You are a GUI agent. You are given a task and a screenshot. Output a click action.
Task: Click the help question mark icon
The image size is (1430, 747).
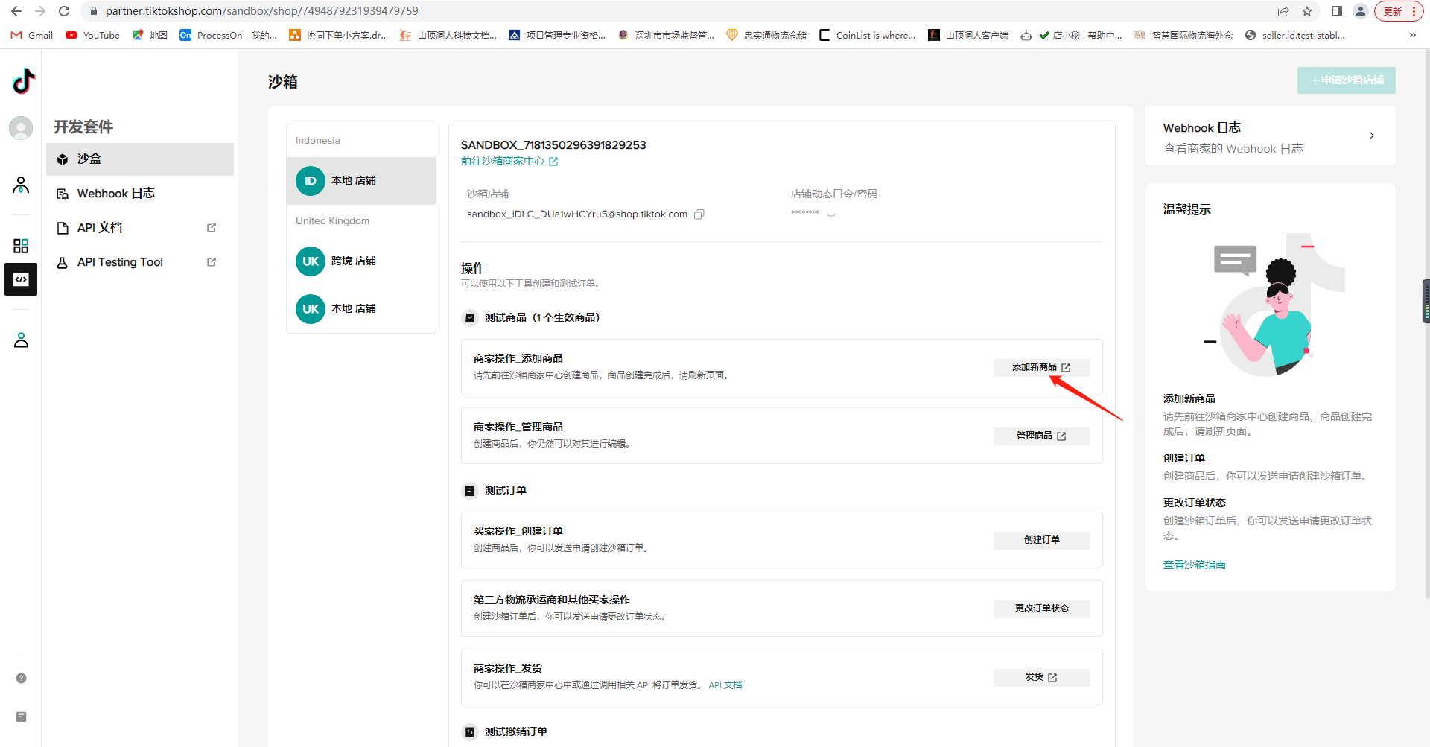pyautogui.click(x=21, y=678)
